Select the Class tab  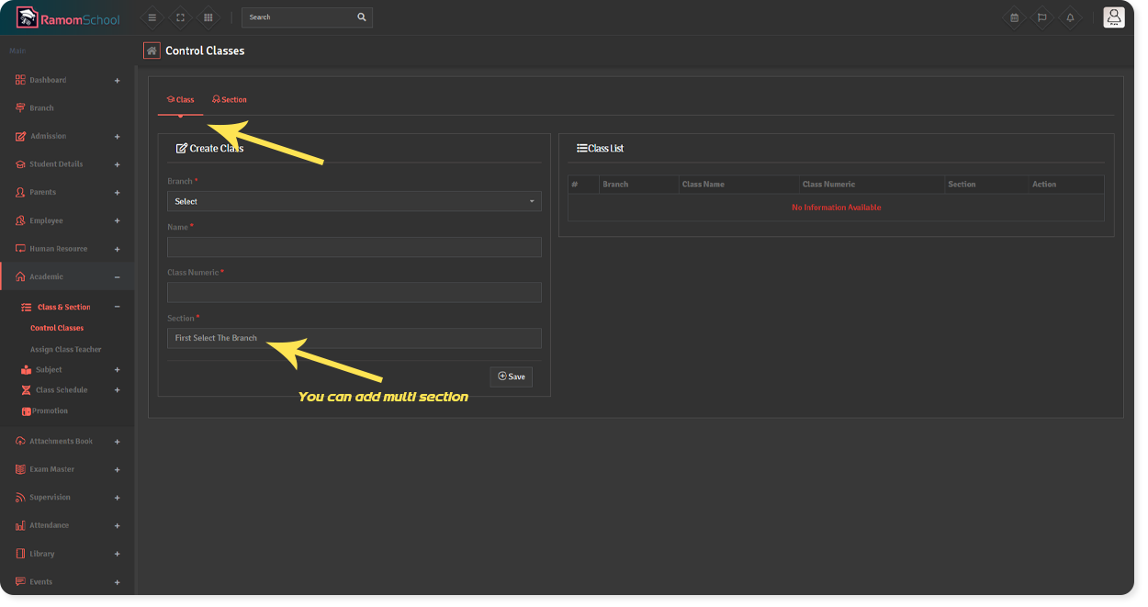[180, 99]
